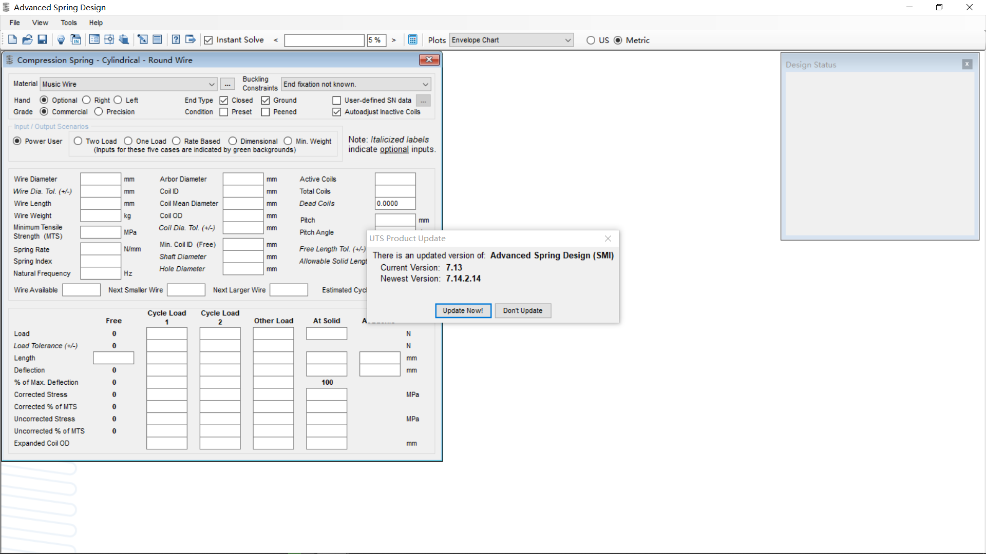The image size is (986, 554).
Task: Select the One Load scenario
Action: point(128,141)
